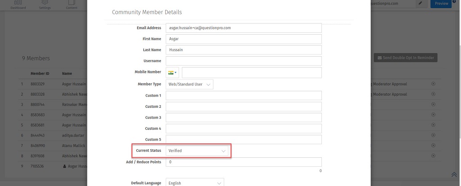Open the Current Status dropdown showing Verified

[x=197, y=151]
